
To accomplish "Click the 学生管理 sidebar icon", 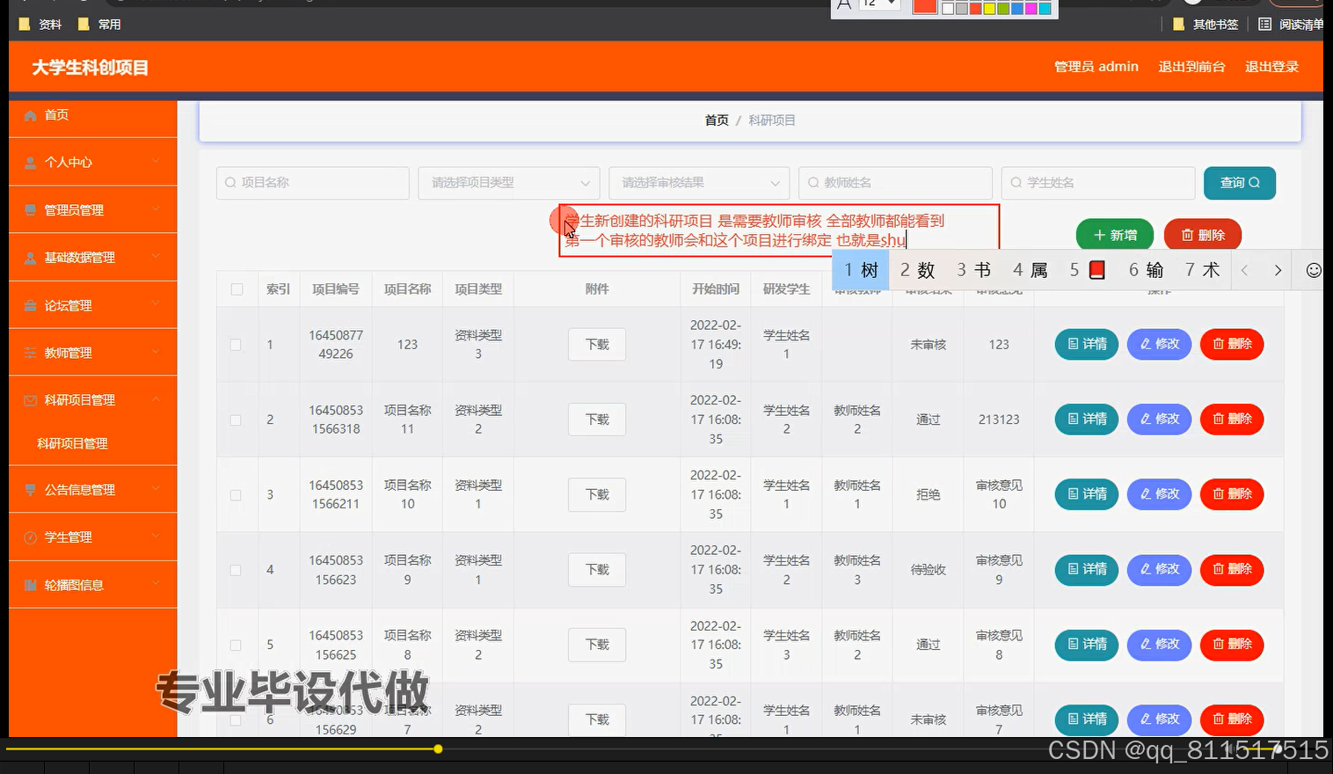I will pos(31,537).
